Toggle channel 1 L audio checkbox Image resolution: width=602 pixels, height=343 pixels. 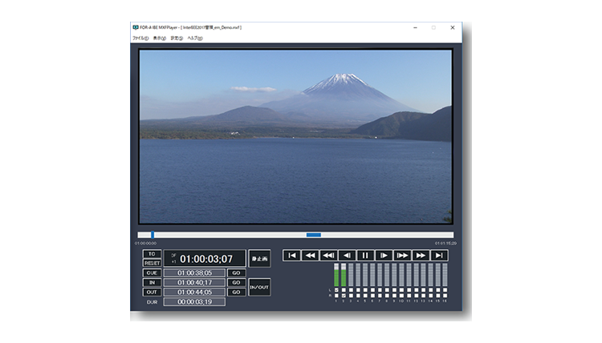tap(338, 289)
